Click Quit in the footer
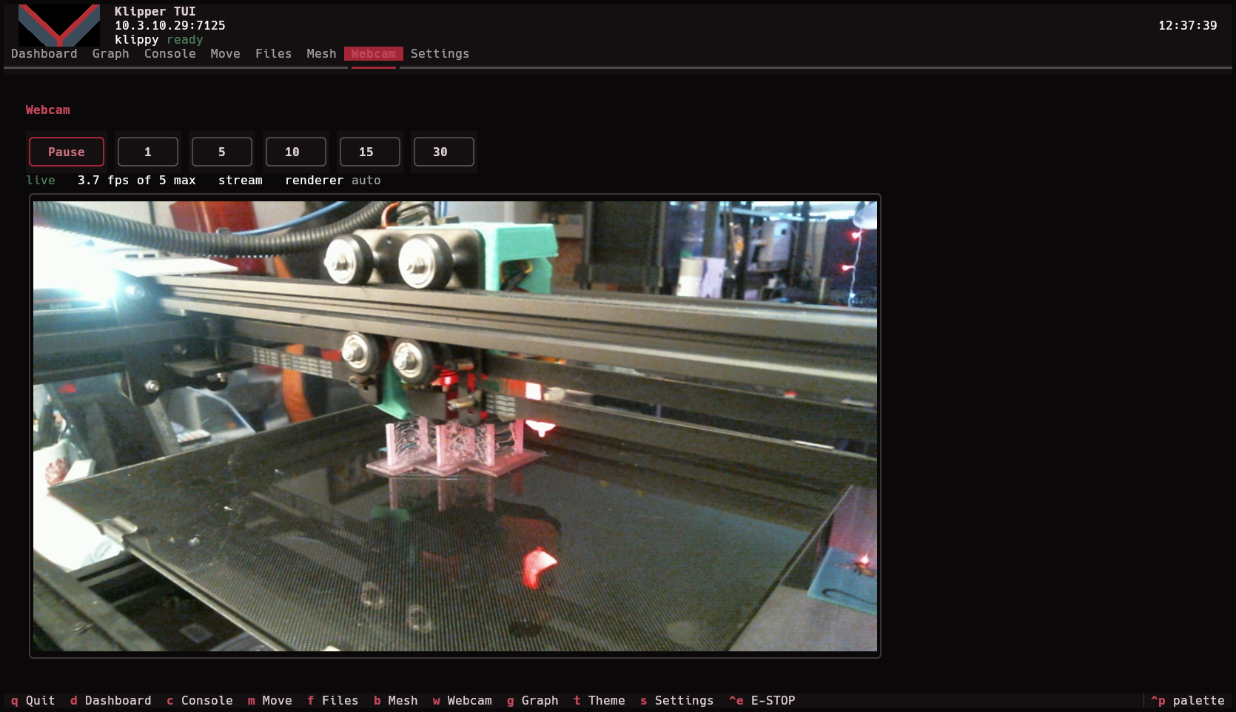This screenshot has height=712, width=1236. [x=33, y=700]
